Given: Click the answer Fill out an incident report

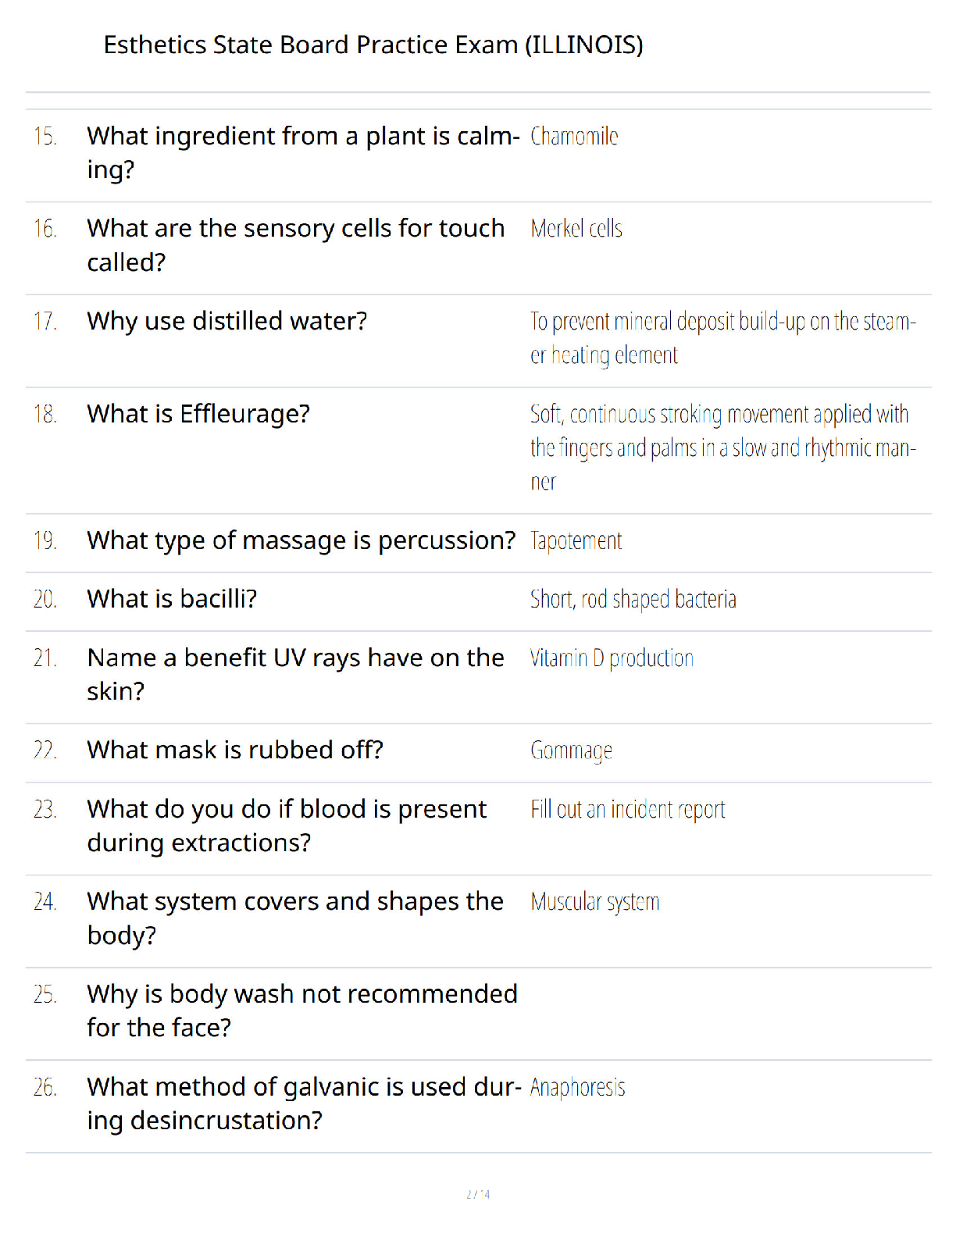Looking at the screenshot, I should [628, 810].
